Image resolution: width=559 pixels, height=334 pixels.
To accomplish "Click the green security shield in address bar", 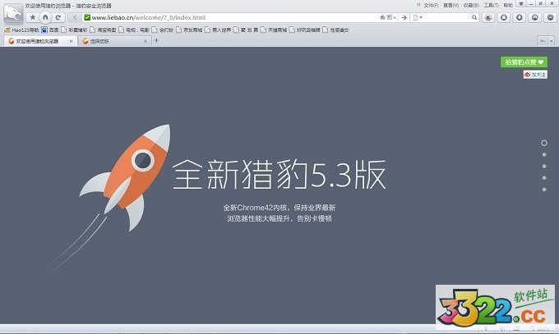I will (x=87, y=17).
